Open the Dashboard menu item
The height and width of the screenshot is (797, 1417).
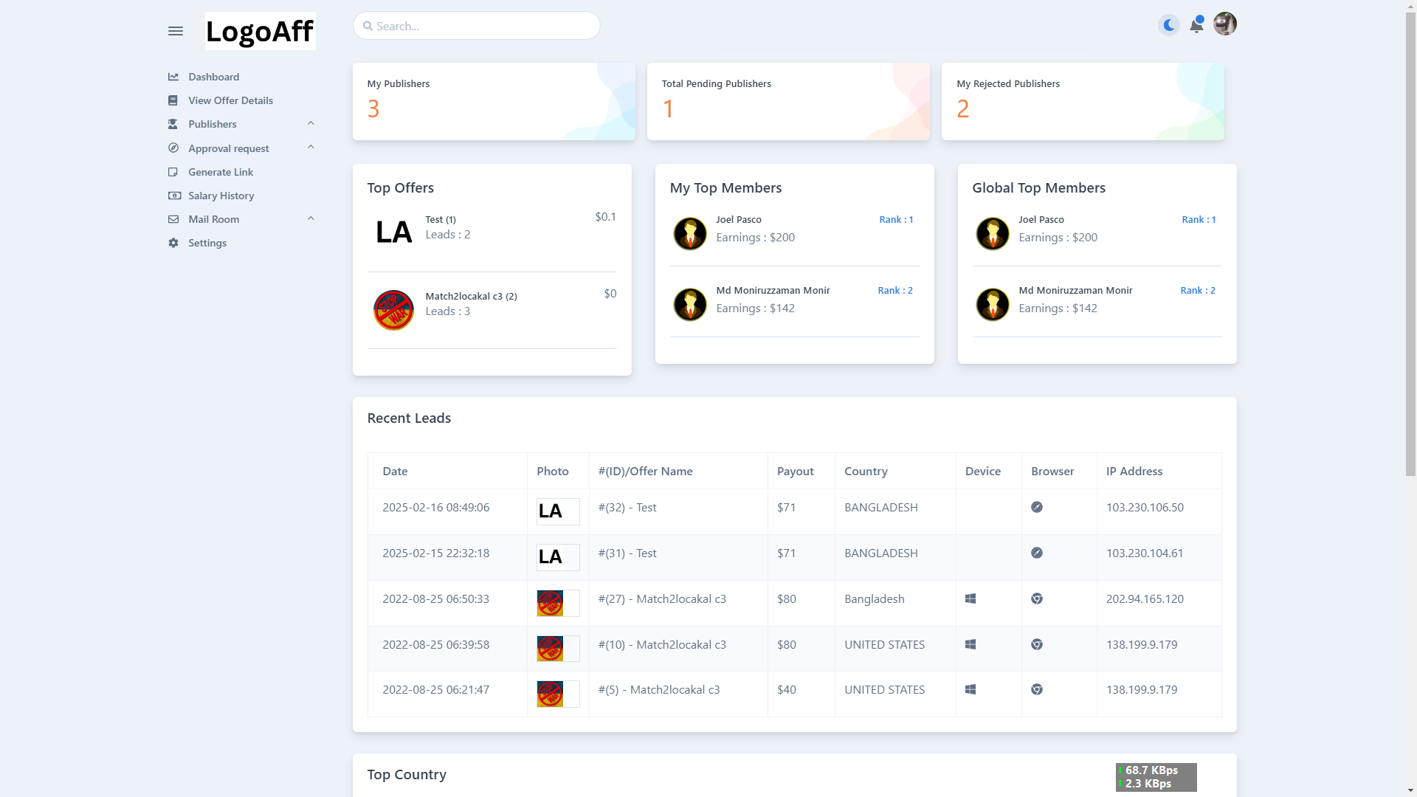click(213, 77)
